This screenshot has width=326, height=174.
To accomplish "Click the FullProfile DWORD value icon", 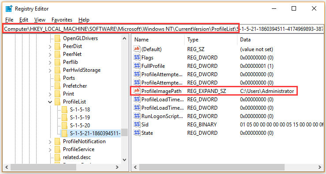I will tap(137, 66).
